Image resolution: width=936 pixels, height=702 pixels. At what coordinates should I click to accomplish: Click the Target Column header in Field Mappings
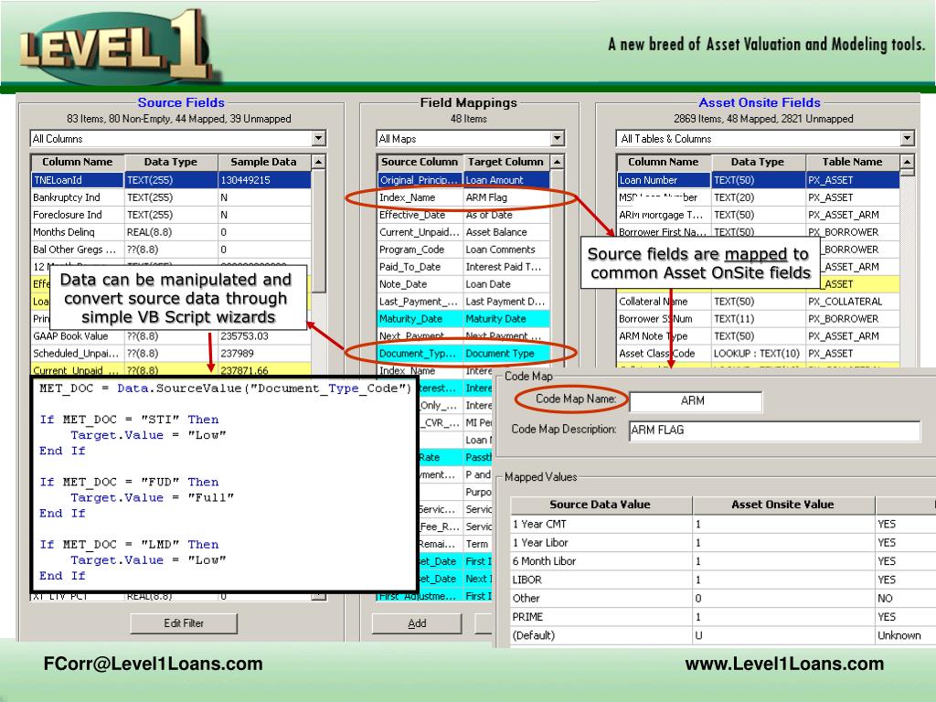click(x=505, y=162)
